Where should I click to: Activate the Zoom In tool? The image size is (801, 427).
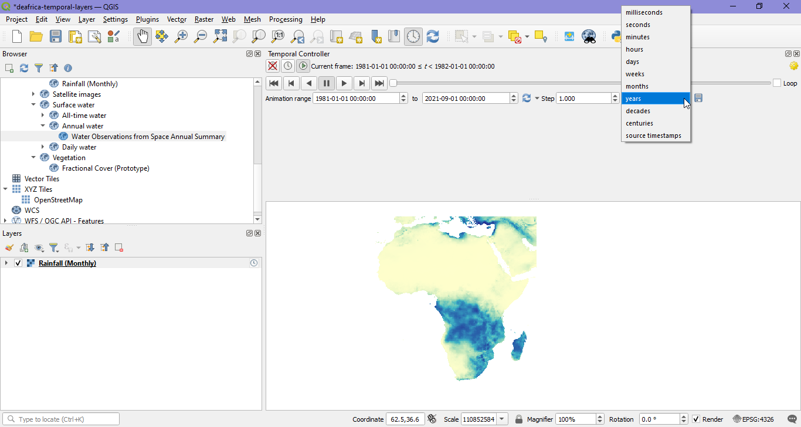pos(181,36)
